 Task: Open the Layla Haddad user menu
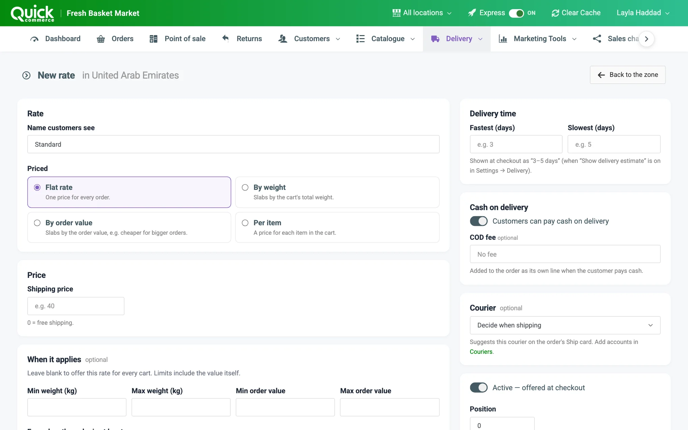(x=643, y=13)
